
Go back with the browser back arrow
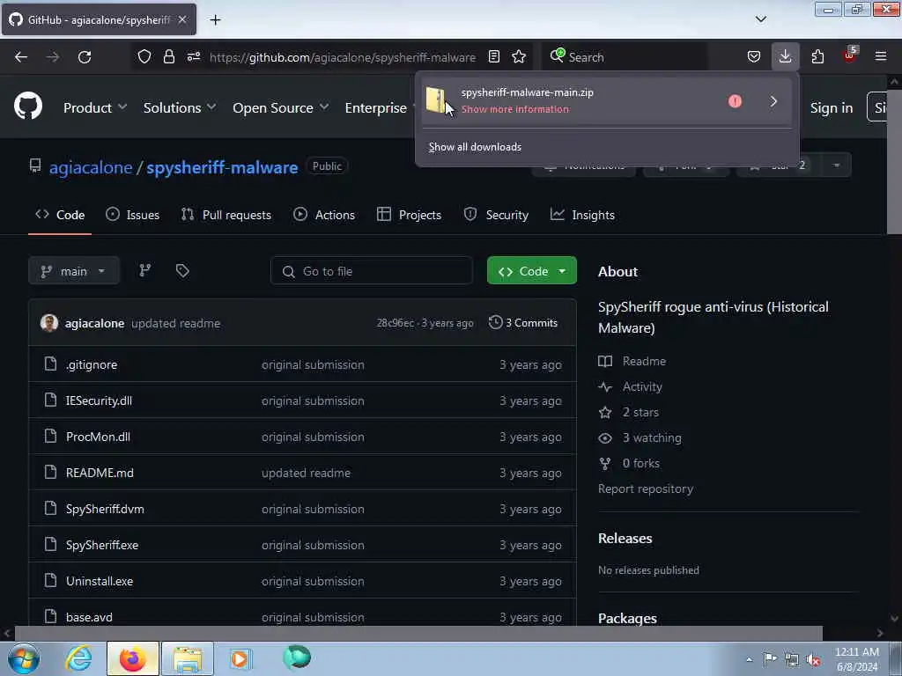click(21, 57)
